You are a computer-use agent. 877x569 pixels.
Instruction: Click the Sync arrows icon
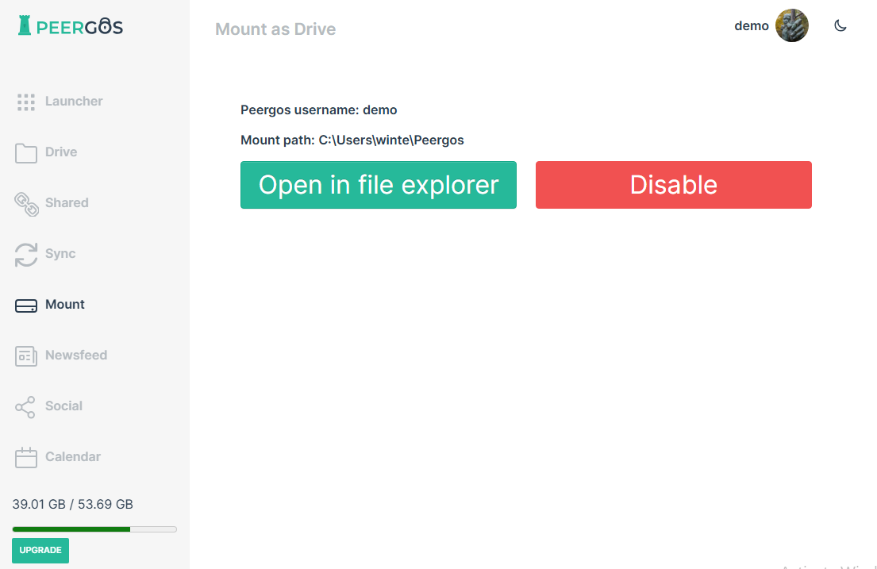click(x=25, y=255)
